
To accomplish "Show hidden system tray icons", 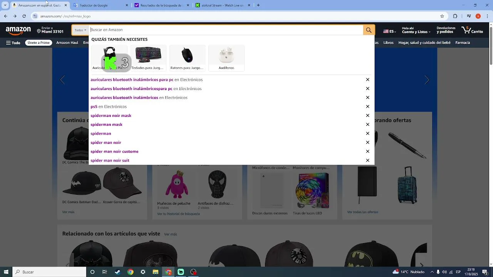I will (x=432, y=272).
